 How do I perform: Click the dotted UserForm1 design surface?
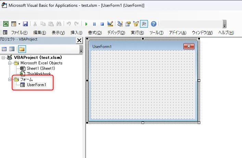tap(143, 84)
